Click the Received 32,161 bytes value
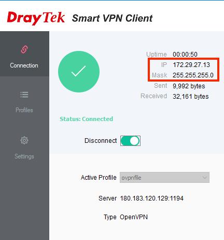Image resolution: width=224 pixels, height=240 pixels. (x=191, y=97)
